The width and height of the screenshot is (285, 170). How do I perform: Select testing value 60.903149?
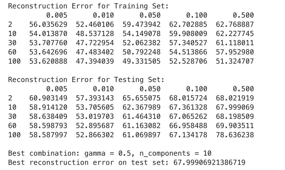coord(48,98)
